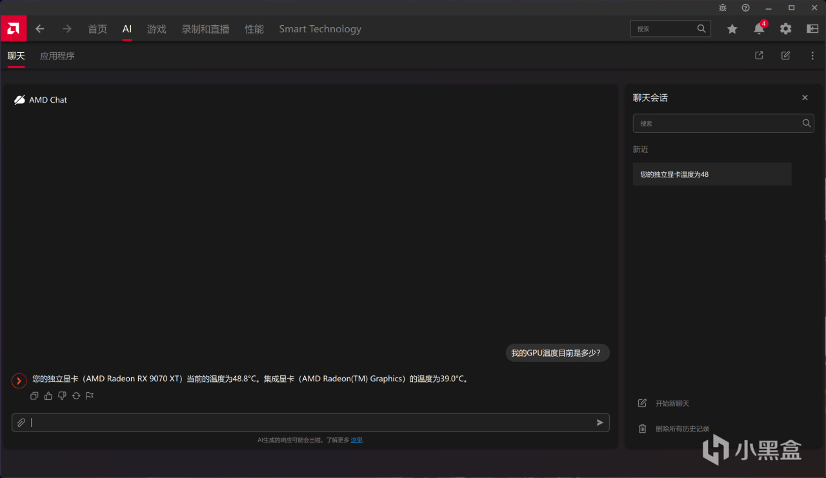The width and height of the screenshot is (826, 478).
Task: Pop out the chat into a separate window
Action: click(x=759, y=55)
